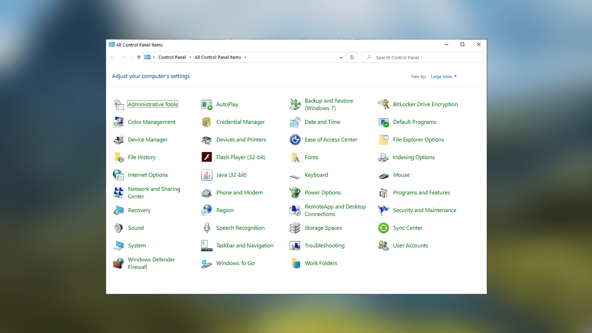Click the Windows To Go link
Image resolution: width=592 pixels, height=333 pixels.
235,263
